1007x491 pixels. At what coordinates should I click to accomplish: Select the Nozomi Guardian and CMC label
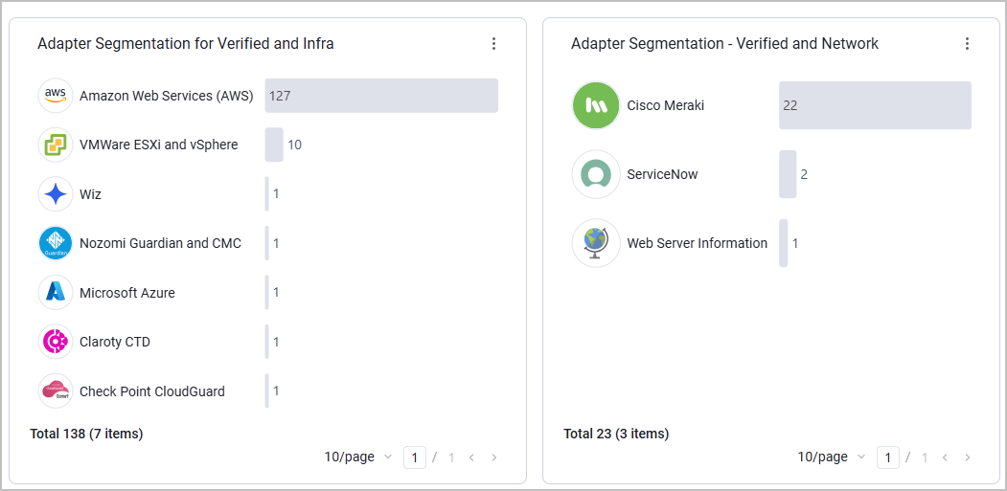161,243
